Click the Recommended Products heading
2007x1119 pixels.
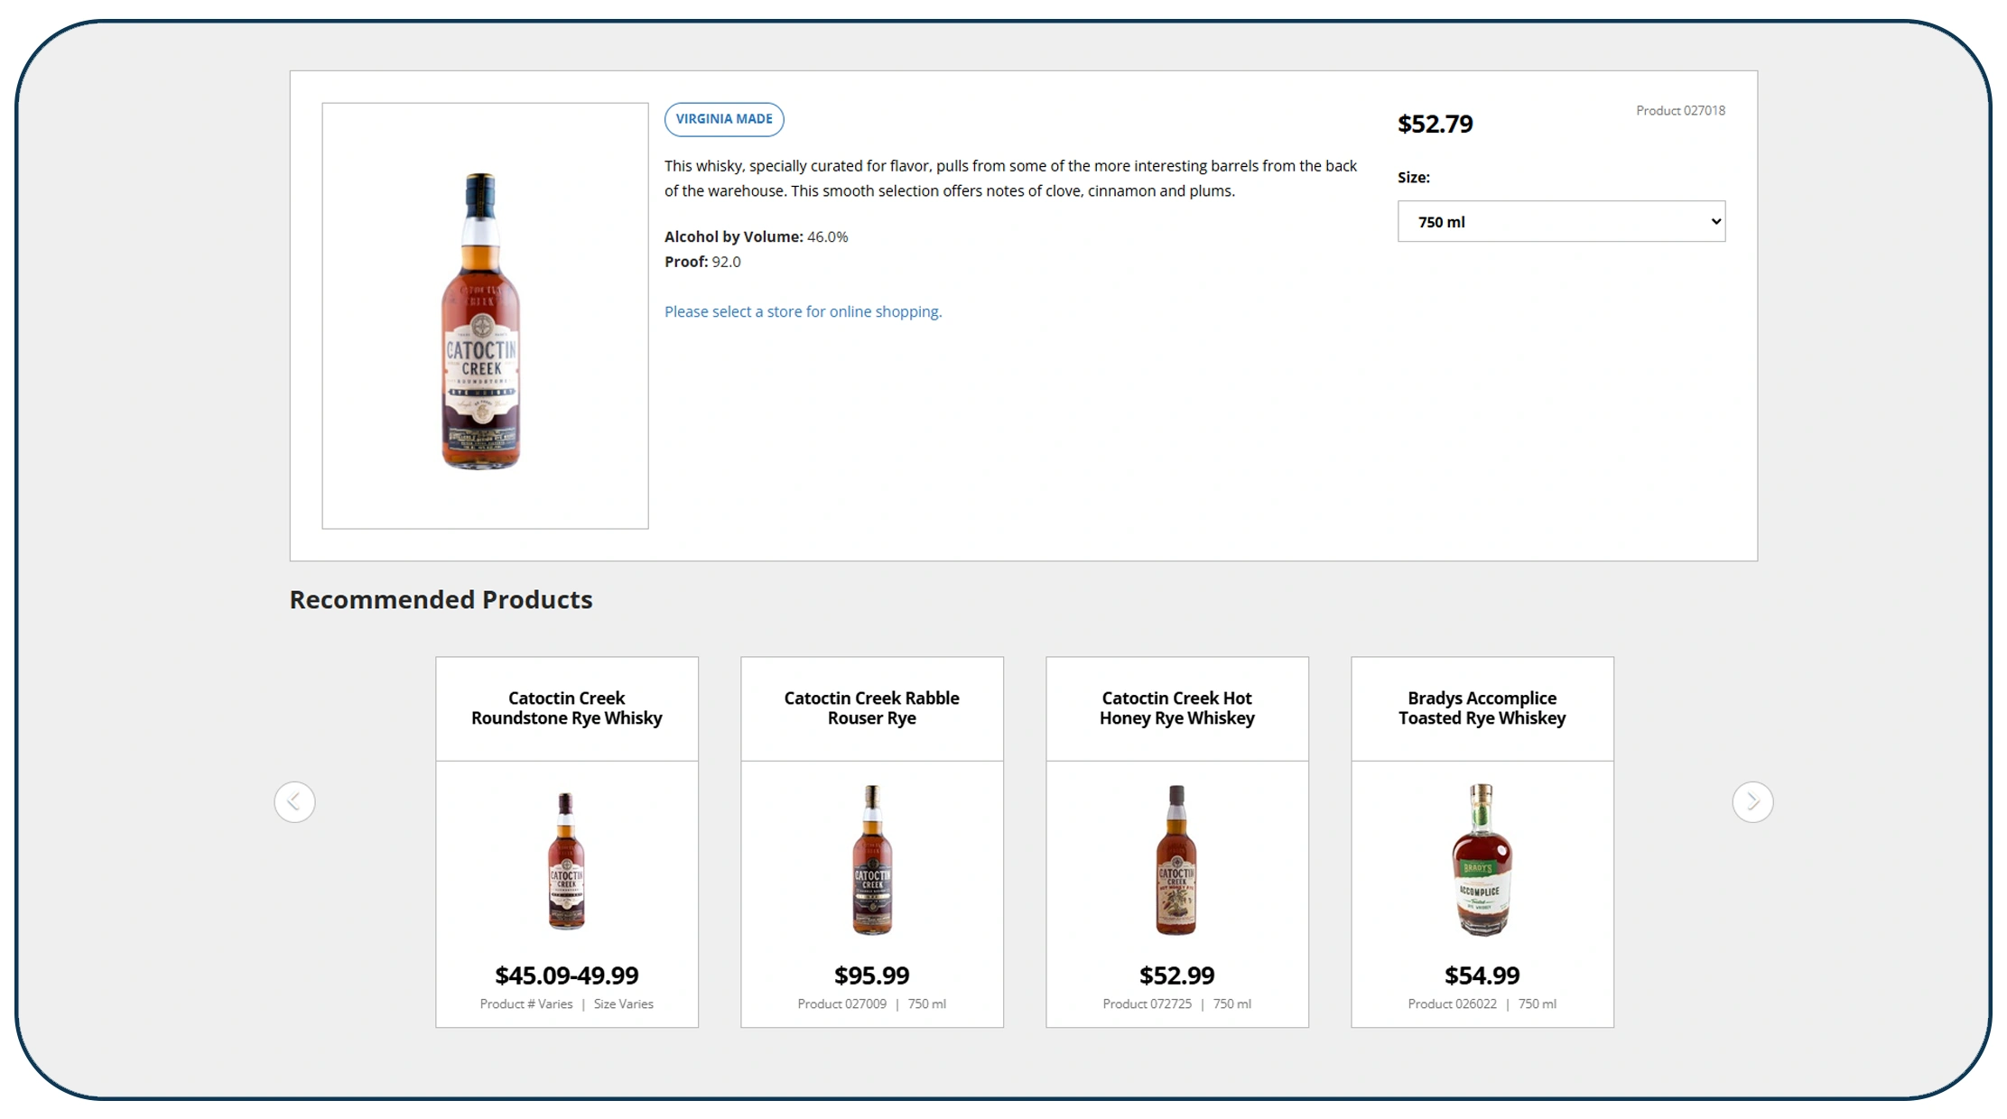pos(441,598)
